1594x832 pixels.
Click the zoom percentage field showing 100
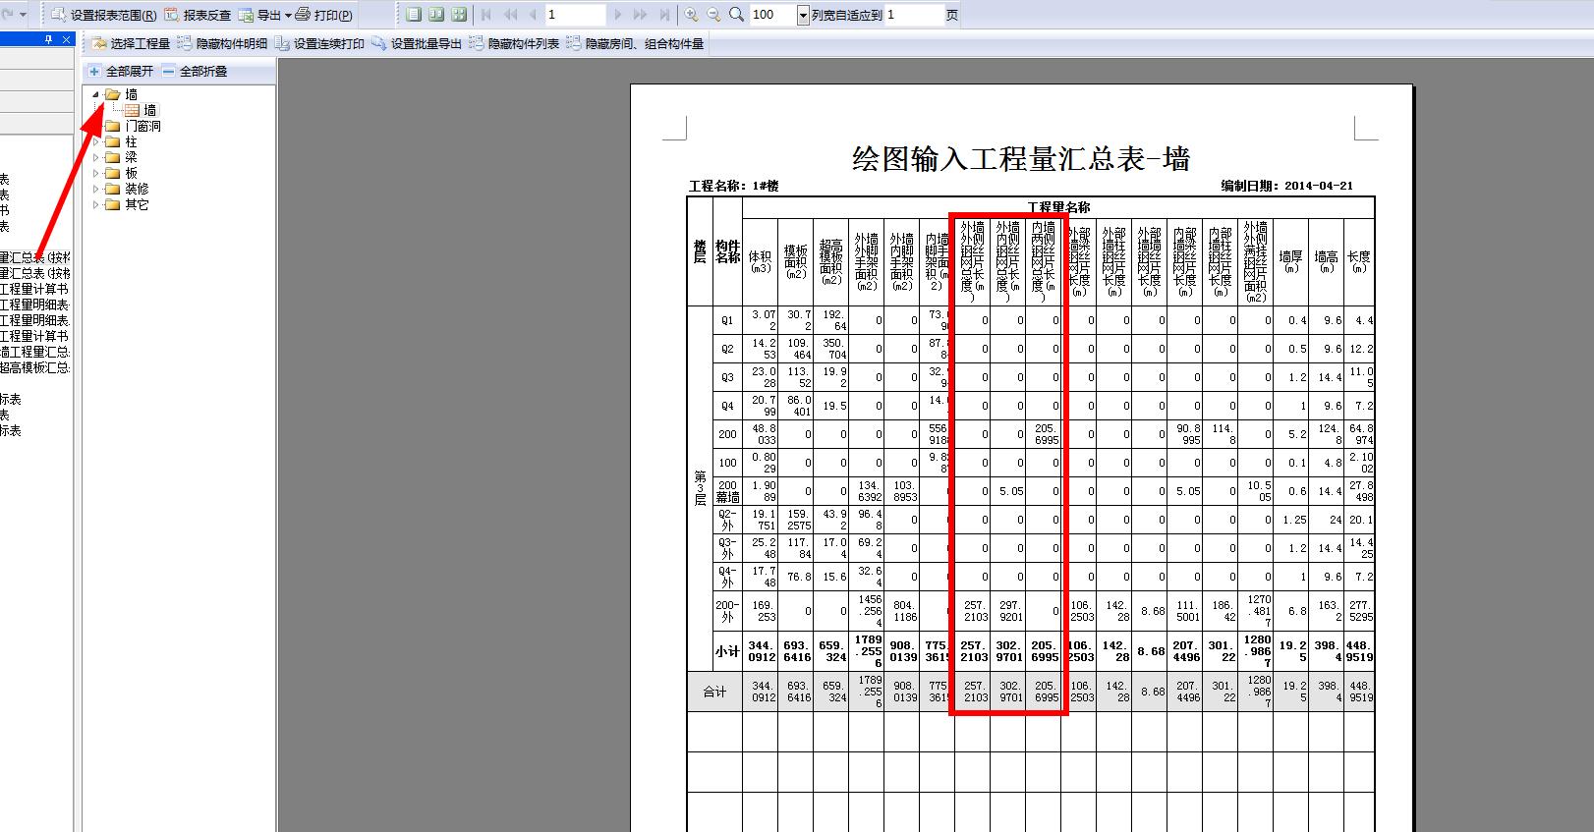(772, 15)
